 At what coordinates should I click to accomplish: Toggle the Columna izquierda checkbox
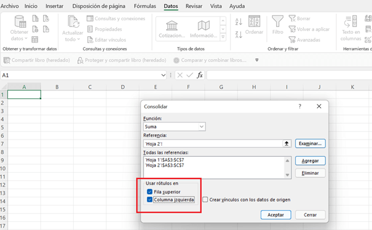pos(149,200)
